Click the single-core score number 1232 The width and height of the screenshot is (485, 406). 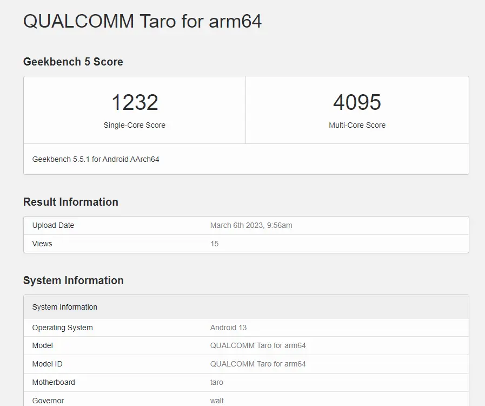[x=135, y=102]
